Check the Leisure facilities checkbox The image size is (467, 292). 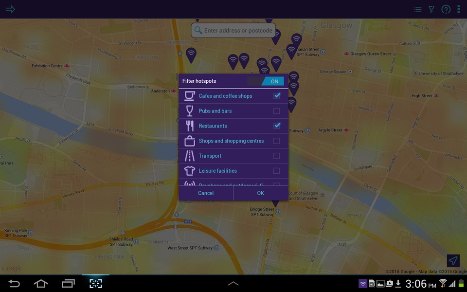point(276,171)
